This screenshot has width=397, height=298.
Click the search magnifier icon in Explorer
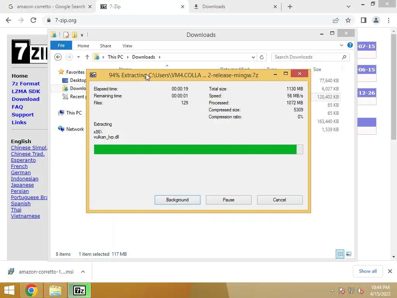[344, 57]
